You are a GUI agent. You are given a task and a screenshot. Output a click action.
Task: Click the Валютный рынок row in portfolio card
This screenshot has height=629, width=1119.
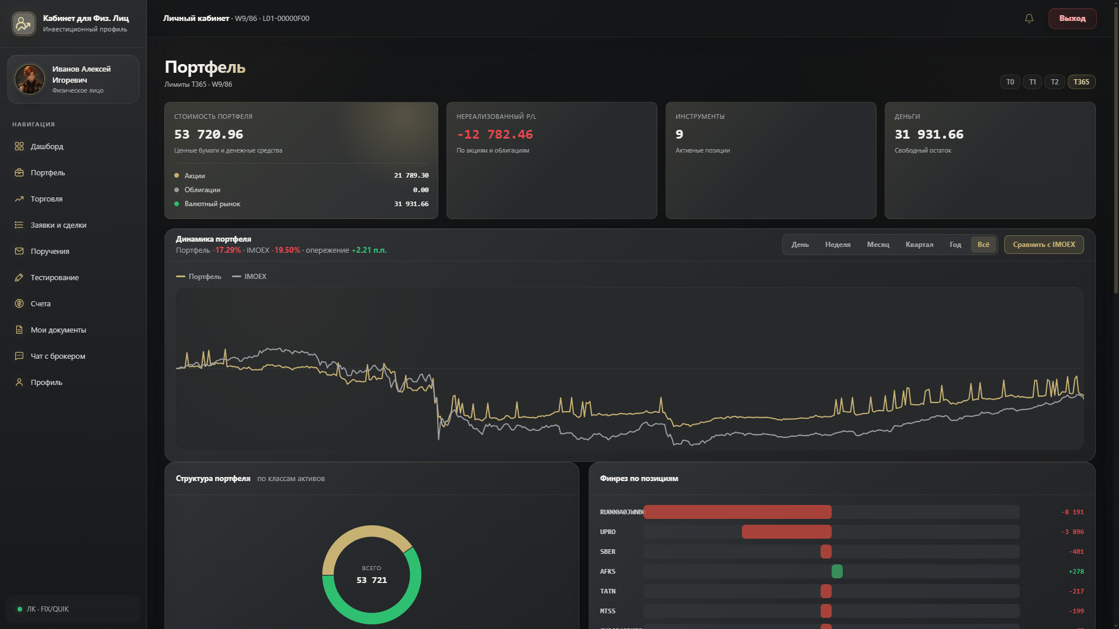click(301, 204)
